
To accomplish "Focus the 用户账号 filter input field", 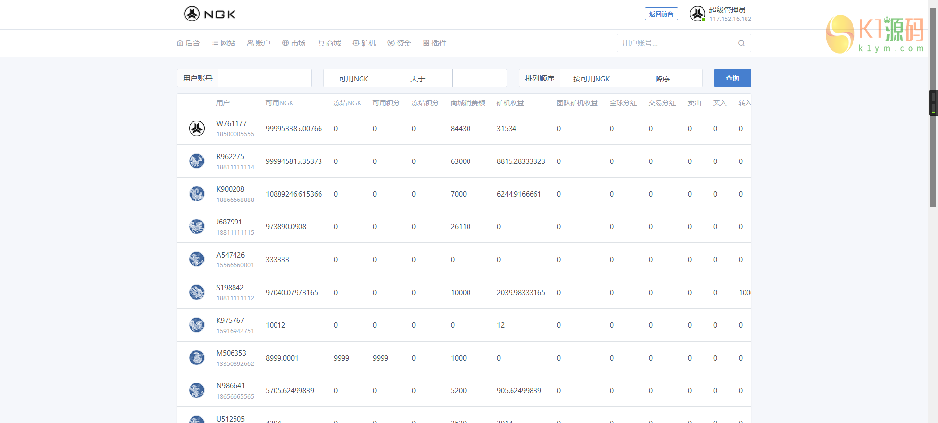I will 264,79.
